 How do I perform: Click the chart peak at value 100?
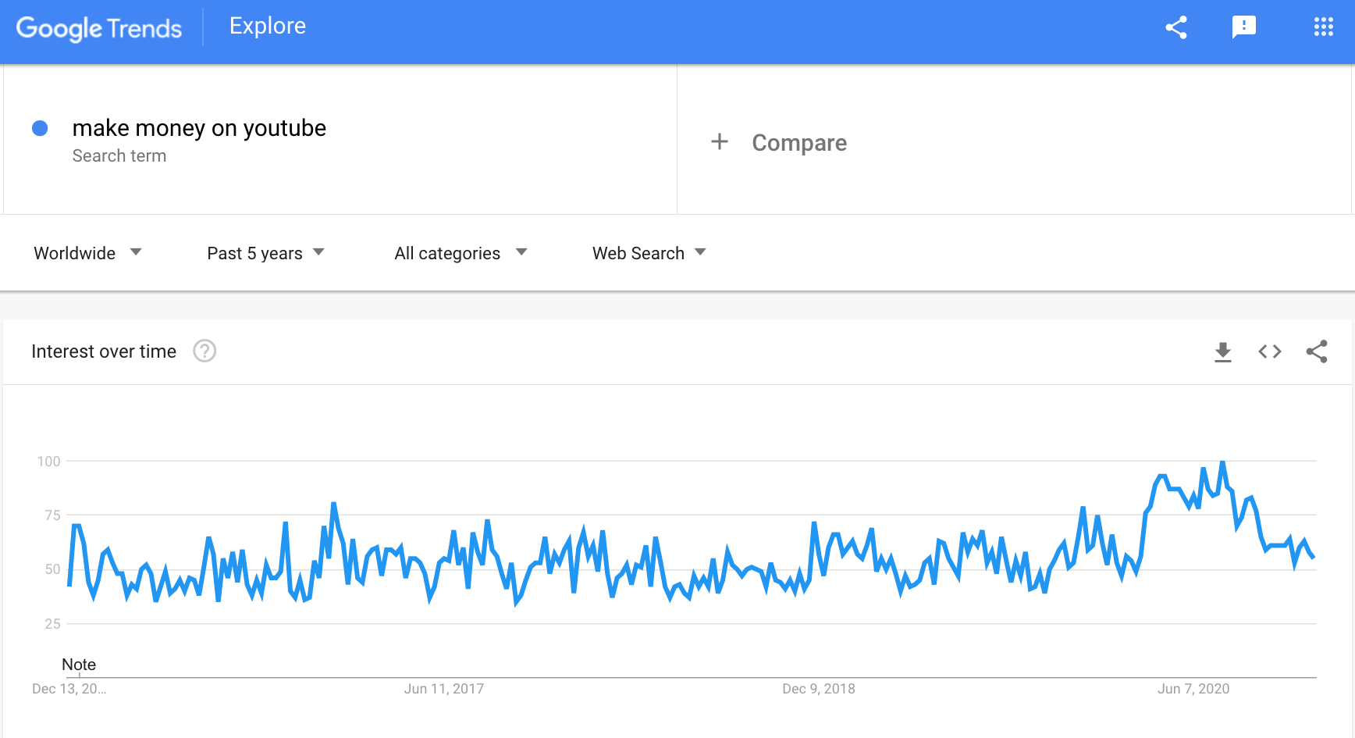1222,462
